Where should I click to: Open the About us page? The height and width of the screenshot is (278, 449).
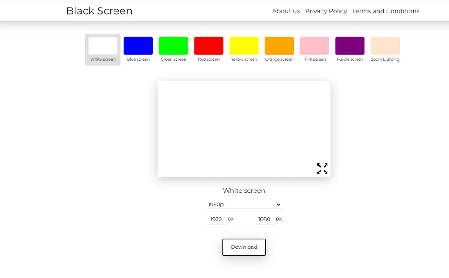[x=286, y=11]
